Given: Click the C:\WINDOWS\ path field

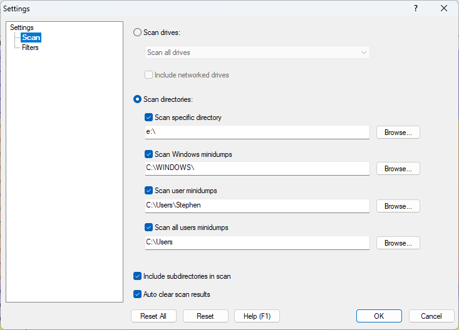Looking at the screenshot, I should (257, 168).
